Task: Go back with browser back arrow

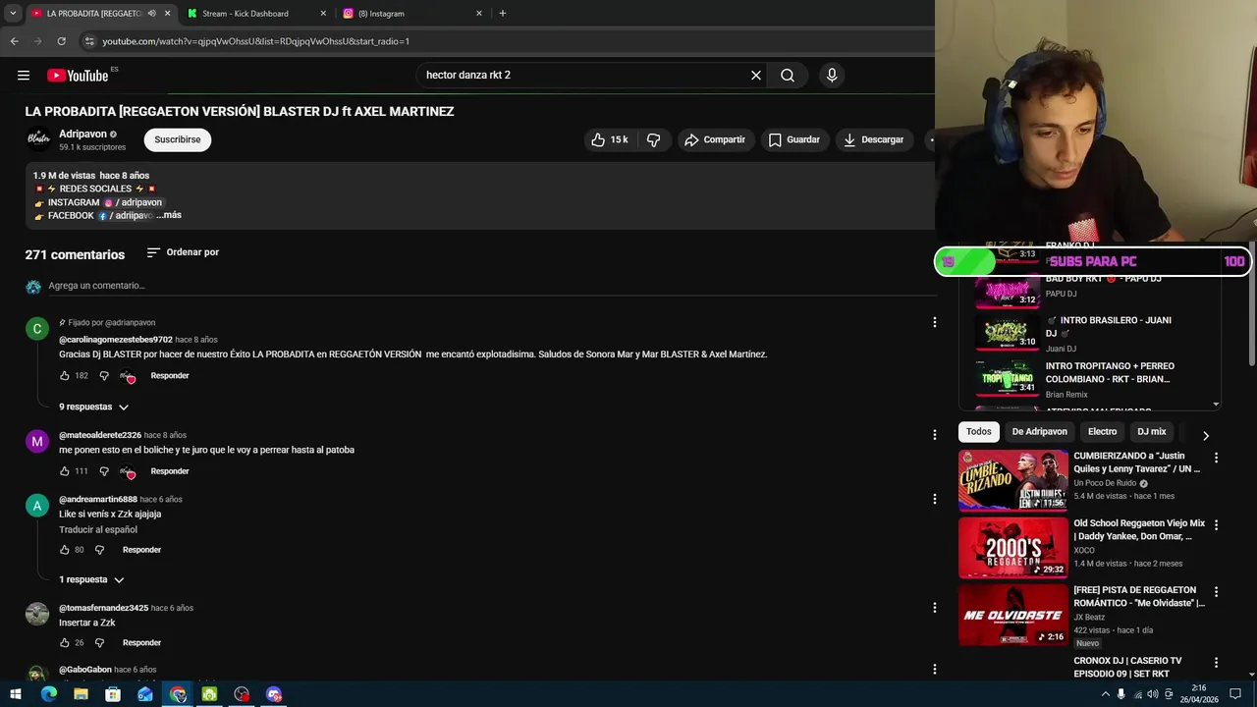Action: [14, 41]
